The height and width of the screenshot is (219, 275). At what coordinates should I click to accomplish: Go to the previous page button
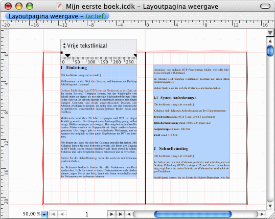(62, 214)
